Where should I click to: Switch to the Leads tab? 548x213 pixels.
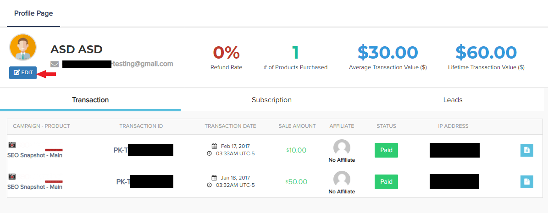click(453, 100)
